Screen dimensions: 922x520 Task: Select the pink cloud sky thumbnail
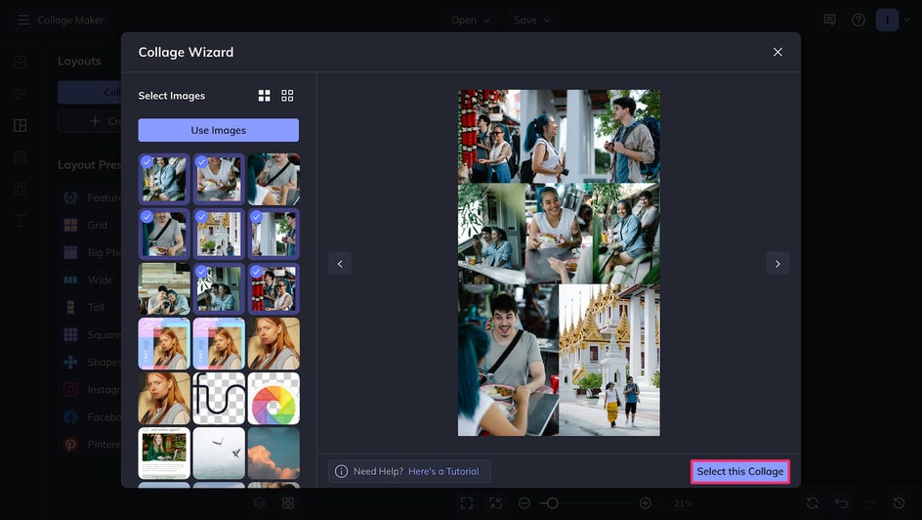(273, 453)
